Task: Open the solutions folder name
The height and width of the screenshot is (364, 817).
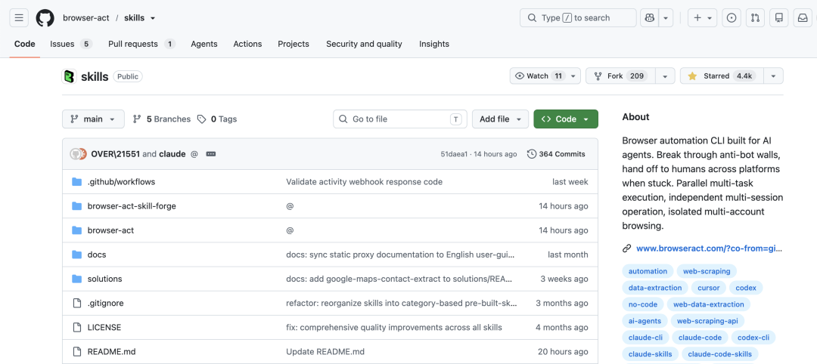Action: click(x=104, y=279)
